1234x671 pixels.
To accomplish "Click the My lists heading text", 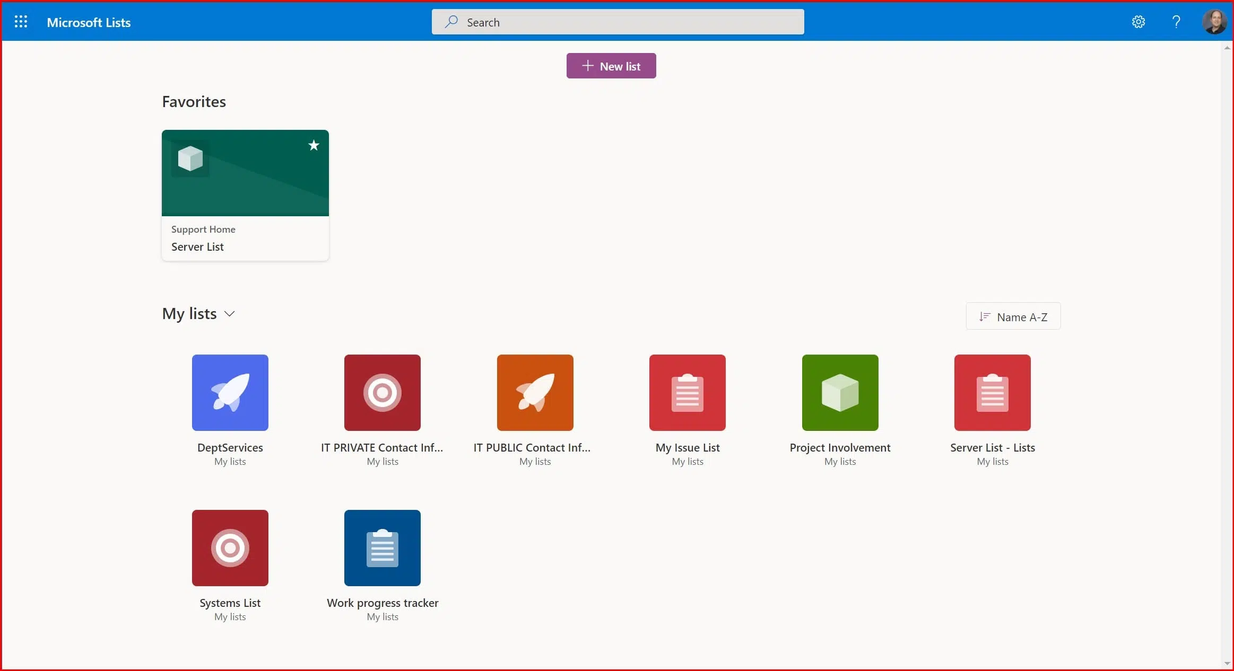I will (189, 314).
